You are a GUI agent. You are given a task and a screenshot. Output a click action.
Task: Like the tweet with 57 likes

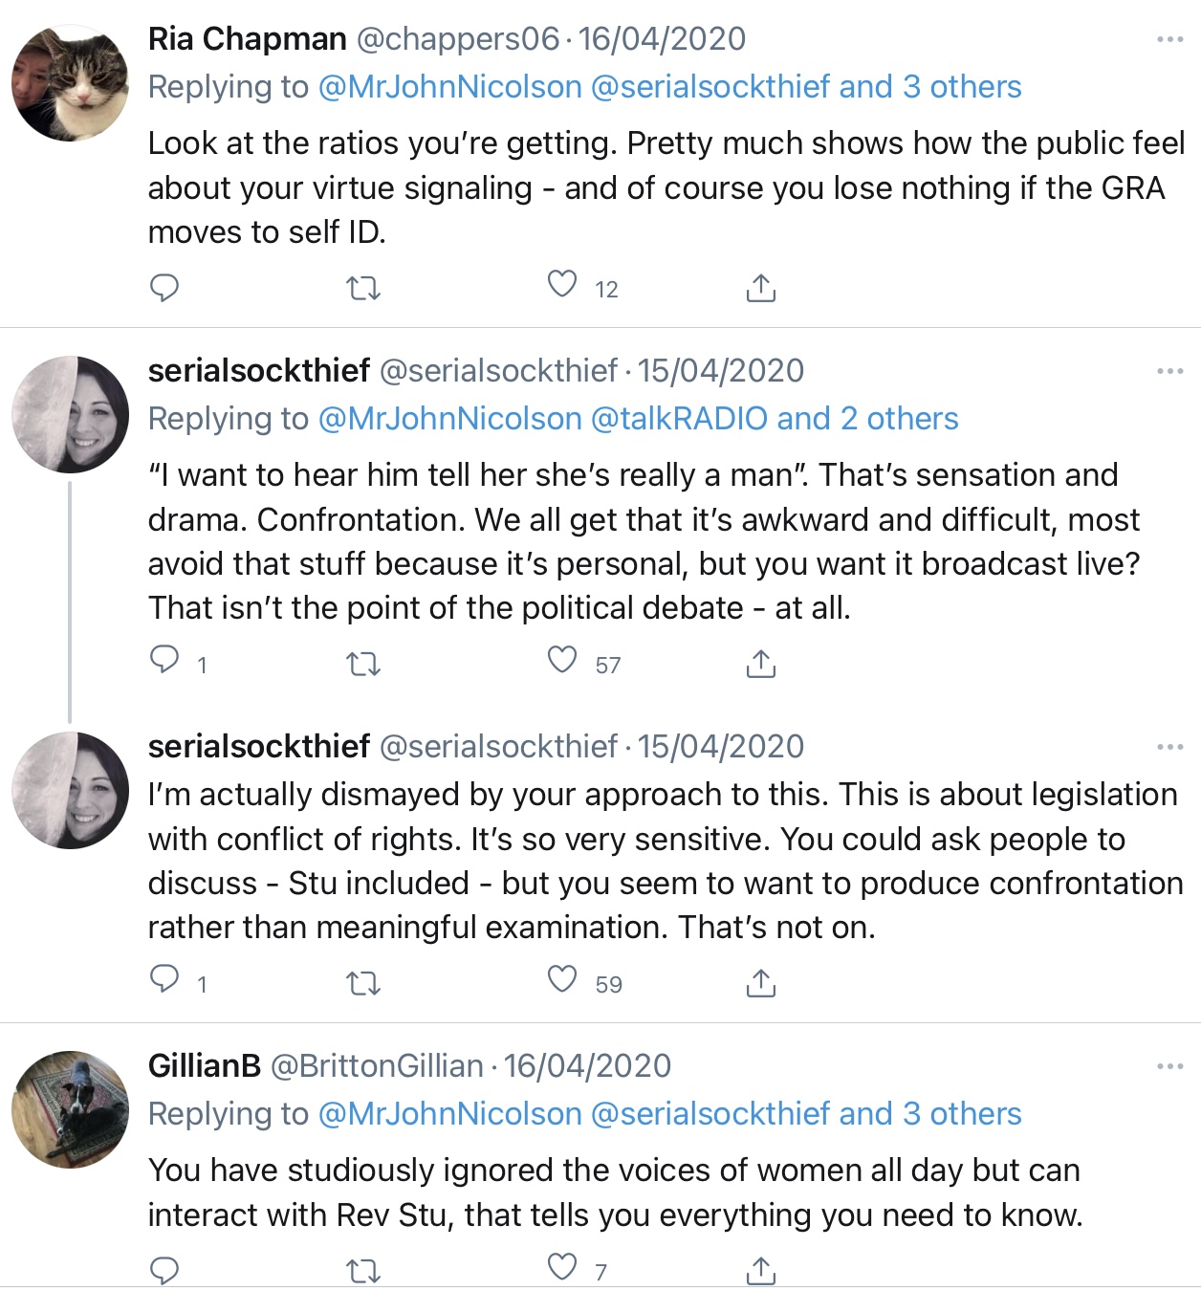(x=562, y=661)
